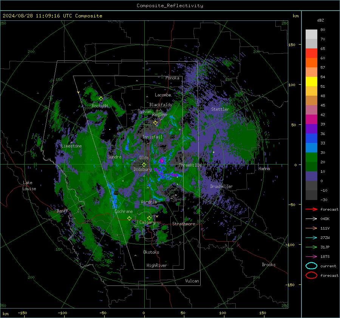
Task: Click the Hanna map label
Action: tap(264, 169)
